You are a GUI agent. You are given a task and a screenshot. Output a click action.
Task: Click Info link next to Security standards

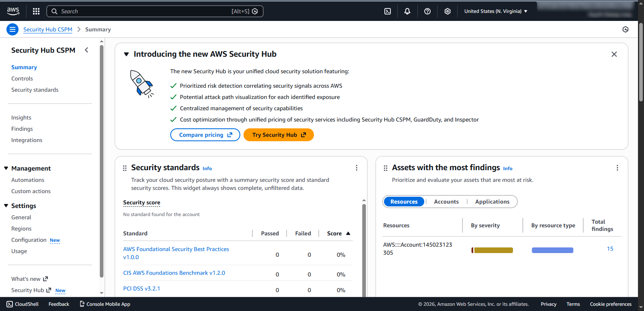207,169
